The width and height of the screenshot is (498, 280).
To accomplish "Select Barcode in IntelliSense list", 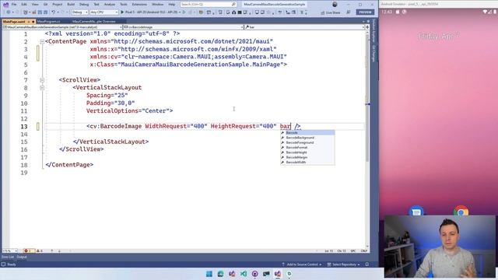I will pos(307,133).
